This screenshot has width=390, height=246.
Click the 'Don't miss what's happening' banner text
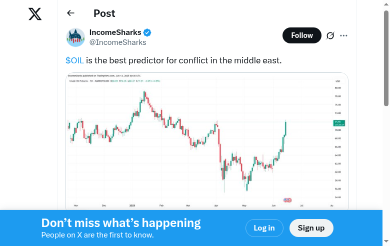[x=121, y=223]
